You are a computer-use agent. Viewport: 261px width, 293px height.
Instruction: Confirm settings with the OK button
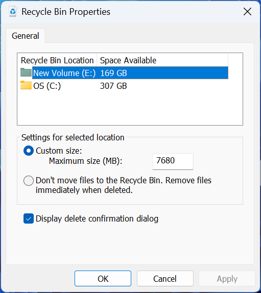pos(103,278)
